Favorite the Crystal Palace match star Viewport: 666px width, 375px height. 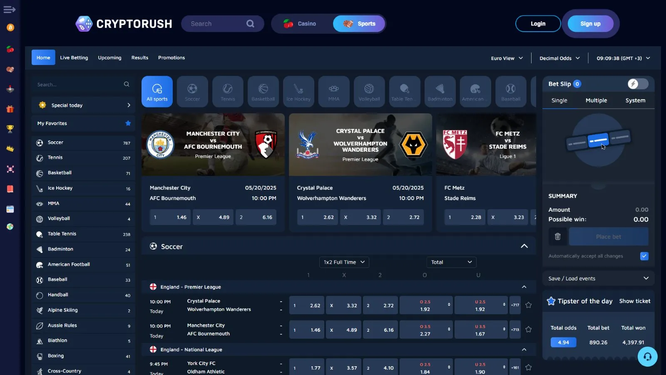(528, 305)
